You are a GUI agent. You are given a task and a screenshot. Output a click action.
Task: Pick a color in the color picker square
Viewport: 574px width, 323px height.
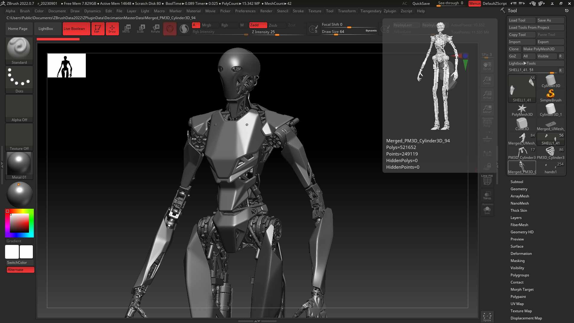tap(19, 223)
